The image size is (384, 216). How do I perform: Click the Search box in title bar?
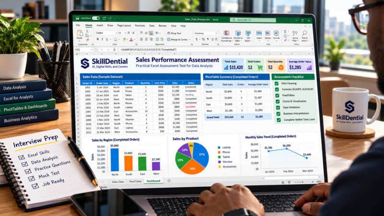coord(253,20)
